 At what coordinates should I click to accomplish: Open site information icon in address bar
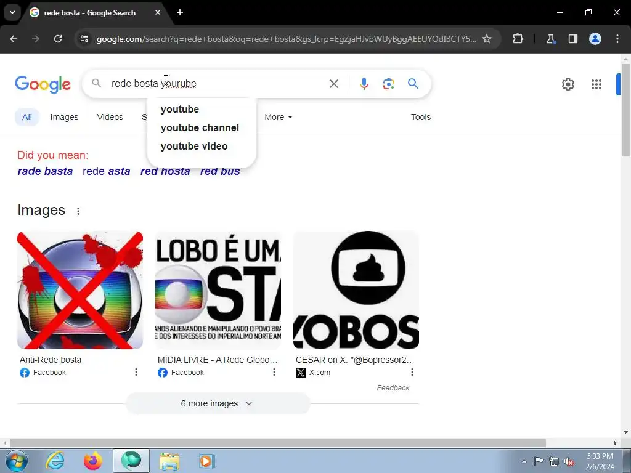[84, 39]
